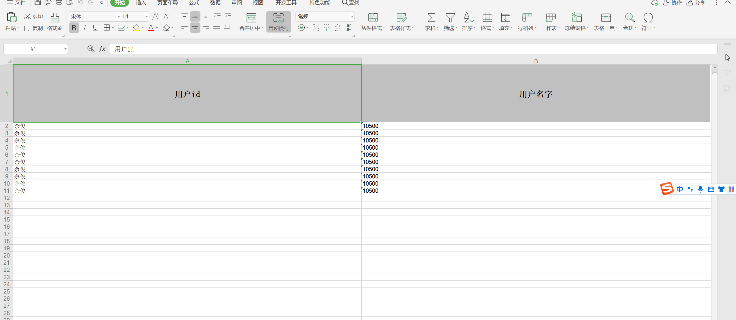Toggle Wrap Text (自动换行) button
Viewport: 736px width, 320px height.
pos(278,22)
